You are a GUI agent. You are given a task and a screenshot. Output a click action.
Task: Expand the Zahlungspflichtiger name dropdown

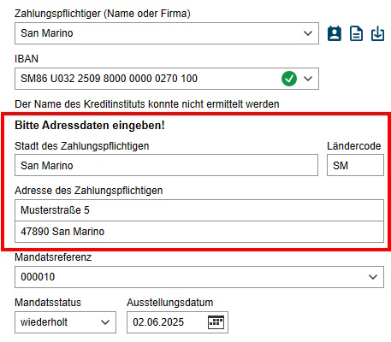pos(308,33)
